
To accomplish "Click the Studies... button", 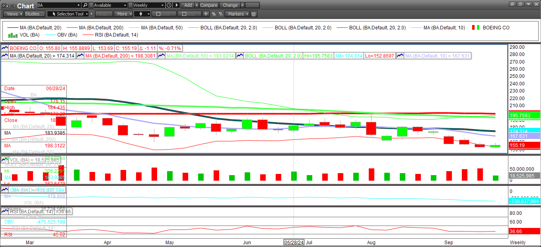I will pos(34,14).
